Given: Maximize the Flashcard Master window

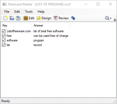Looking at the screenshot, I should pyautogui.click(x=98, y=4).
